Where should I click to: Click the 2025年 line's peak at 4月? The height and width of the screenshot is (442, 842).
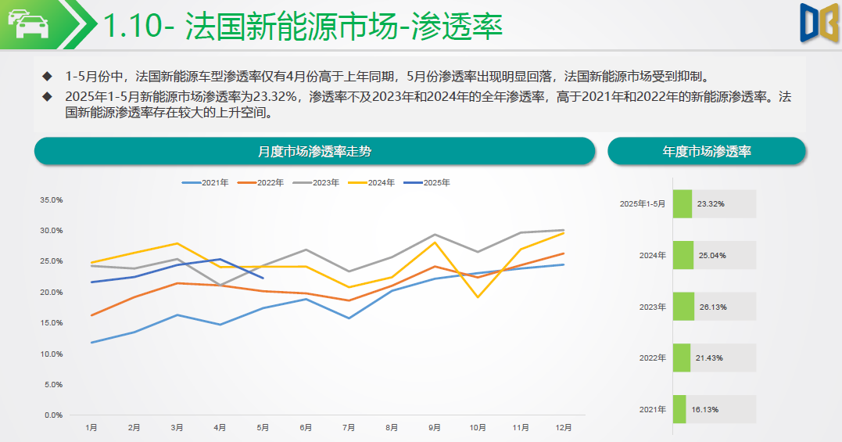click(220, 259)
